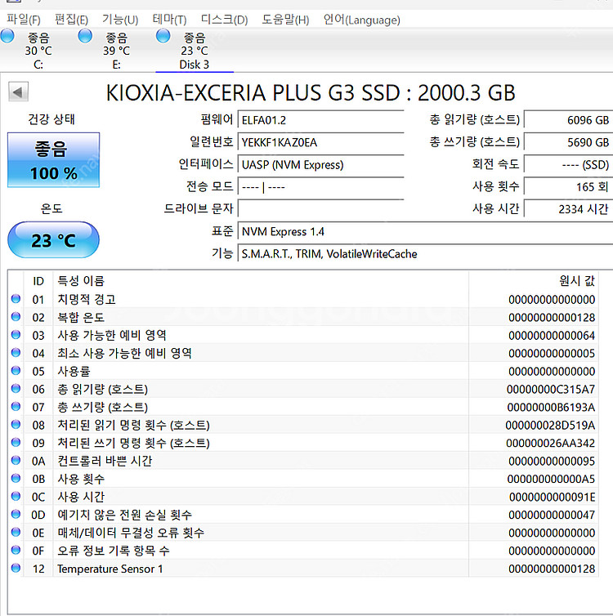The height and width of the screenshot is (616, 613).
Task: Click the interface field UASP (NVM Express)
Action: click(x=320, y=164)
